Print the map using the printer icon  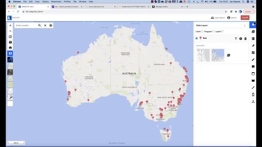[10, 48]
